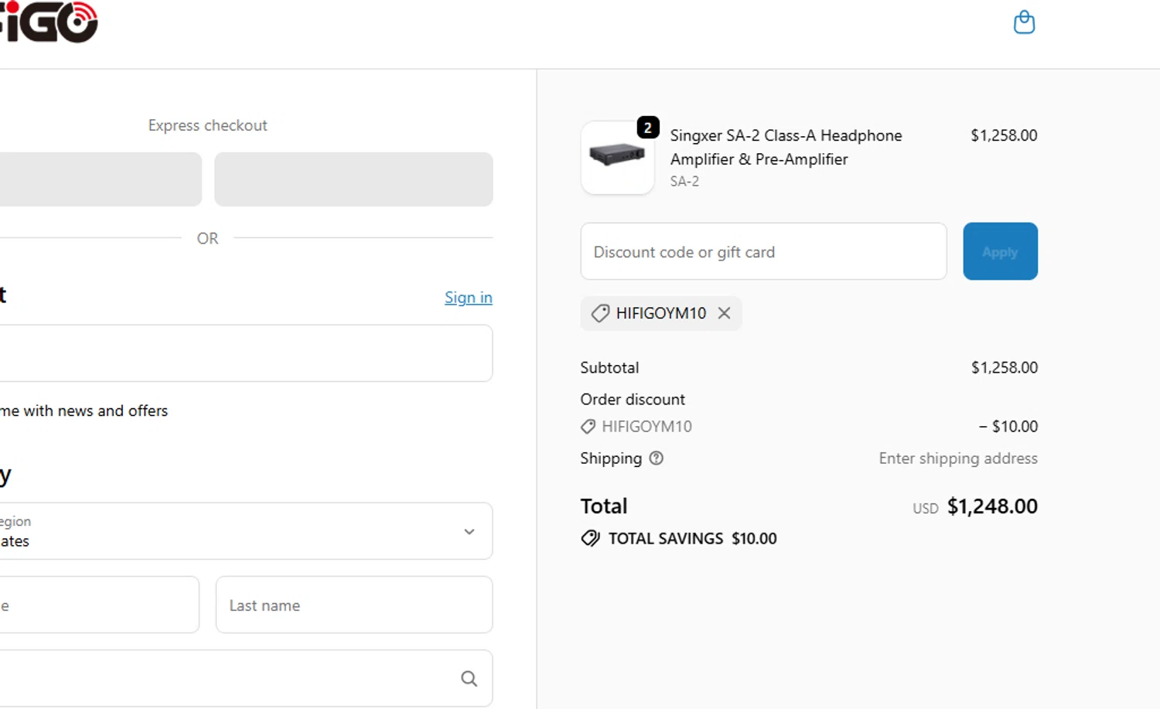Screen dimensions: 1160x709
Task: Click the Apply discount button
Action: tap(1000, 251)
